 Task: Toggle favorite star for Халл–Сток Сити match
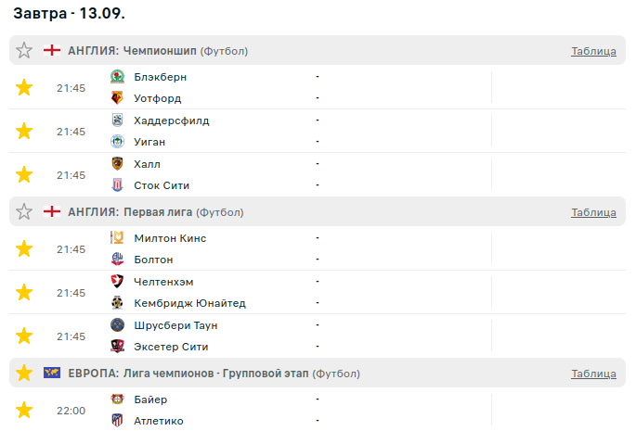coord(24,175)
